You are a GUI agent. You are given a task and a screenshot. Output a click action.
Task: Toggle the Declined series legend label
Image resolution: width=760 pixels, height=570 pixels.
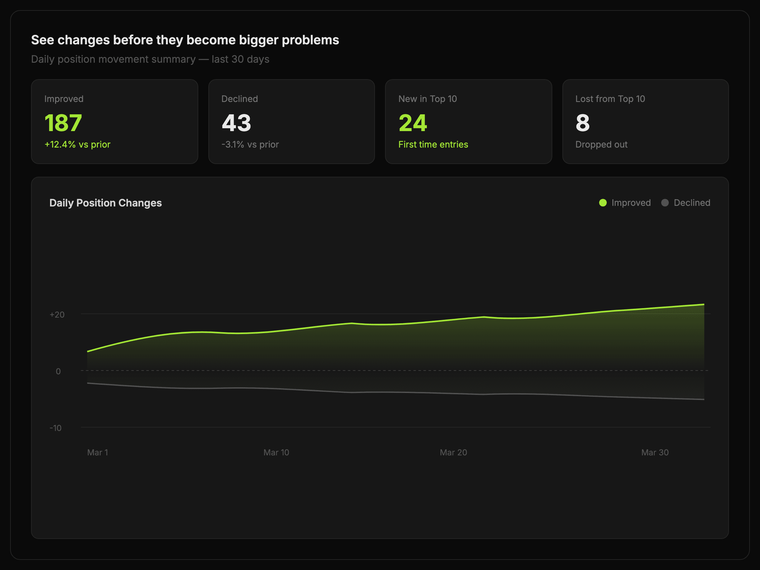(x=692, y=203)
